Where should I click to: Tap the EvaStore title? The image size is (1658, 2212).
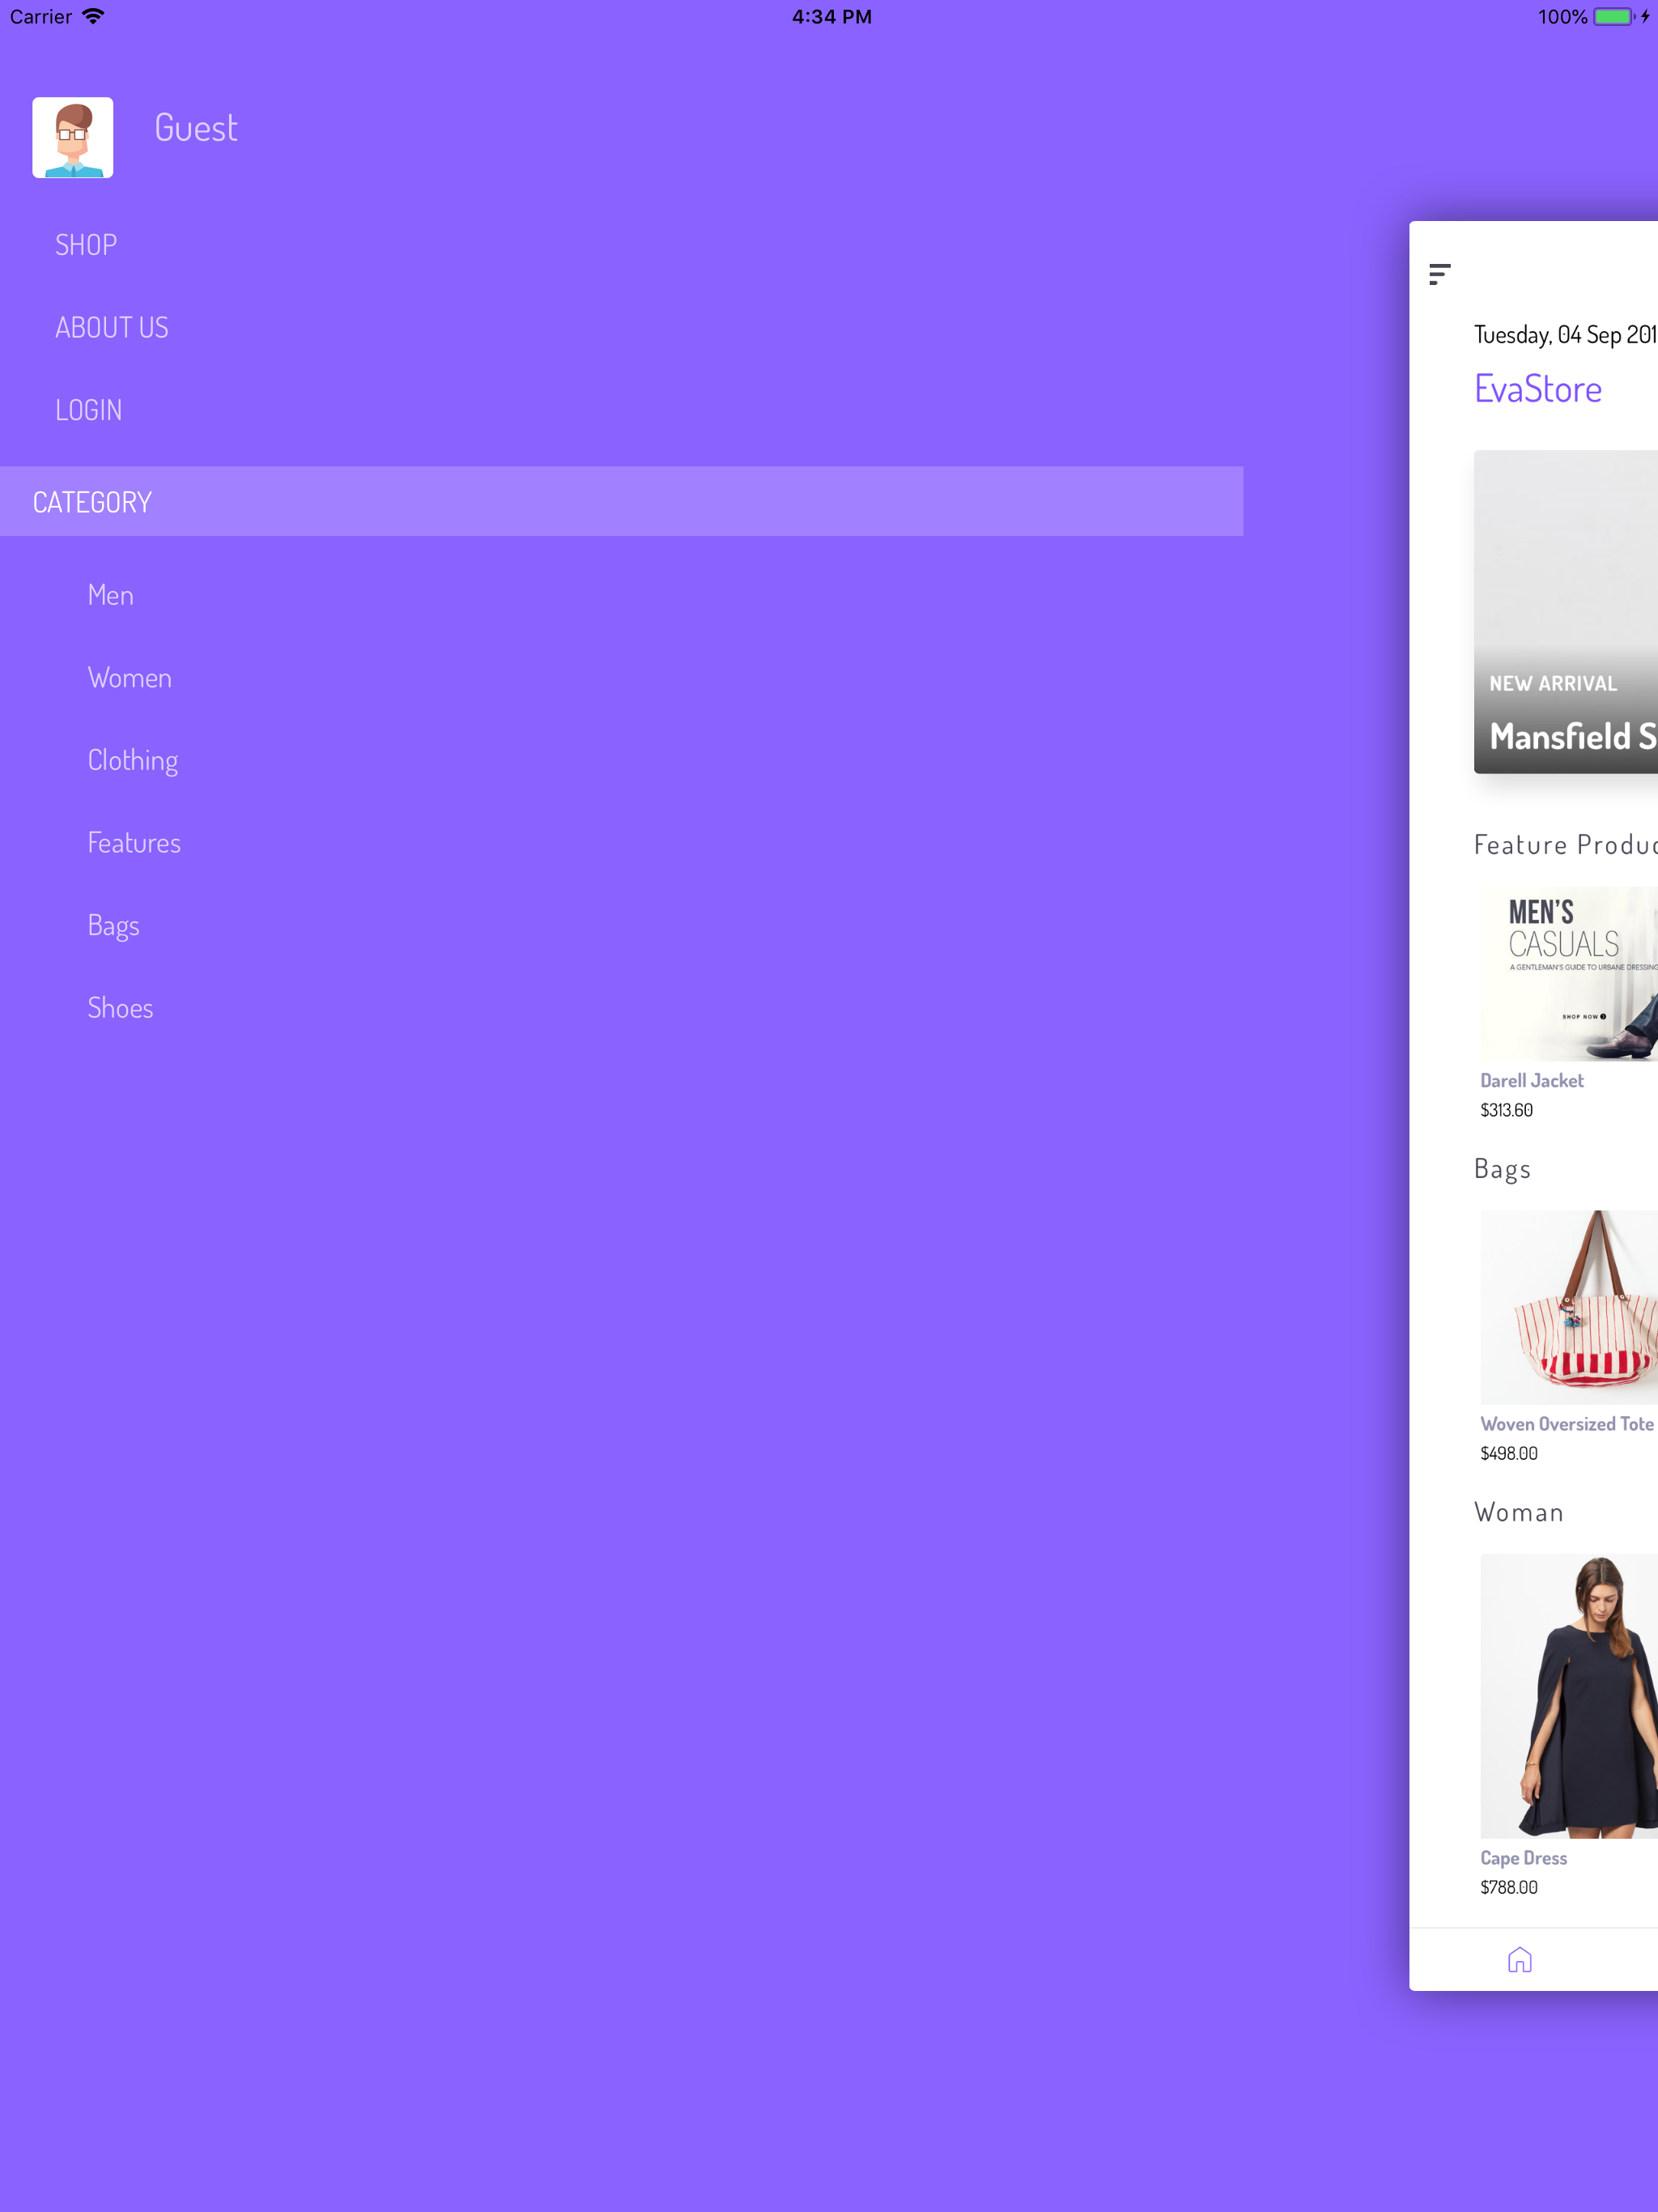click(x=1537, y=389)
